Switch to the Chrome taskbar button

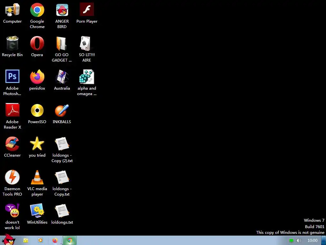(x=70, y=241)
